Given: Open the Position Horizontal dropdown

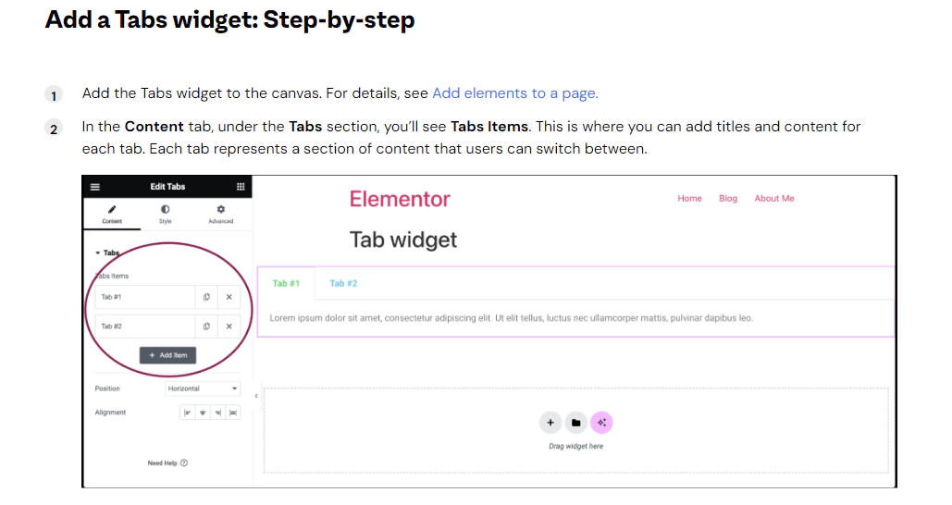Looking at the screenshot, I should pyautogui.click(x=203, y=388).
